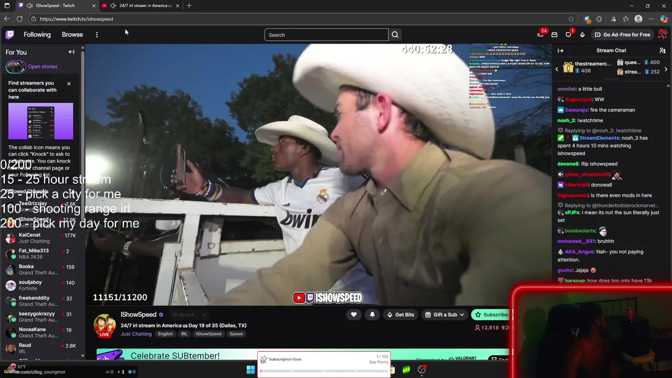This screenshot has width=672, height=378.
Task: Unmute the YouTube 24/7 irl stream tab
Action: [113, 5]
